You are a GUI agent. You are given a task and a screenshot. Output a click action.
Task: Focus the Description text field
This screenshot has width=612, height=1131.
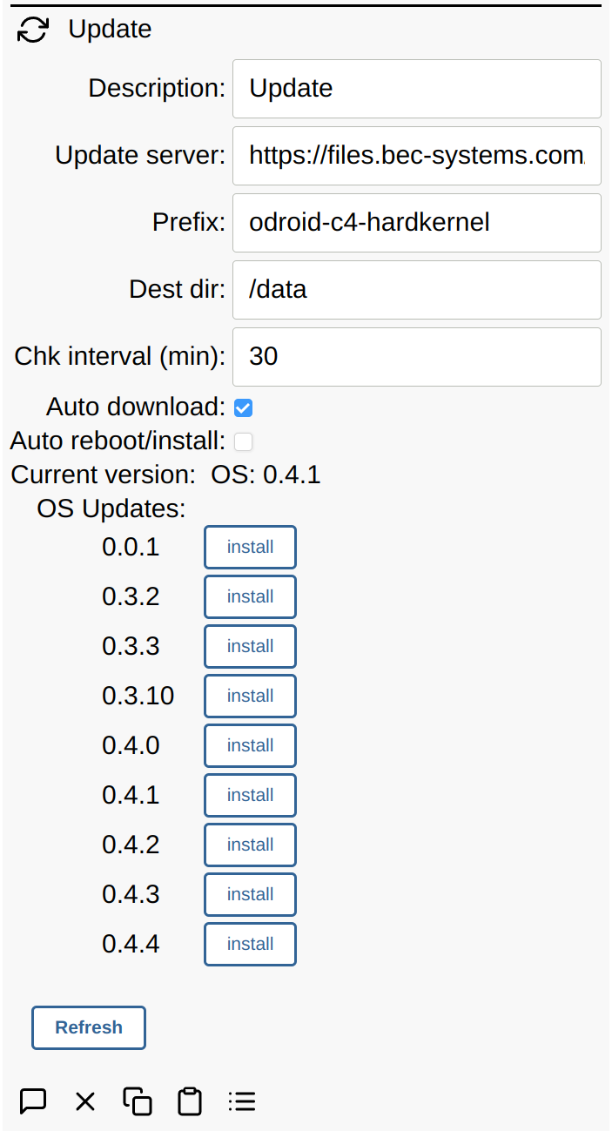point(416,89)
